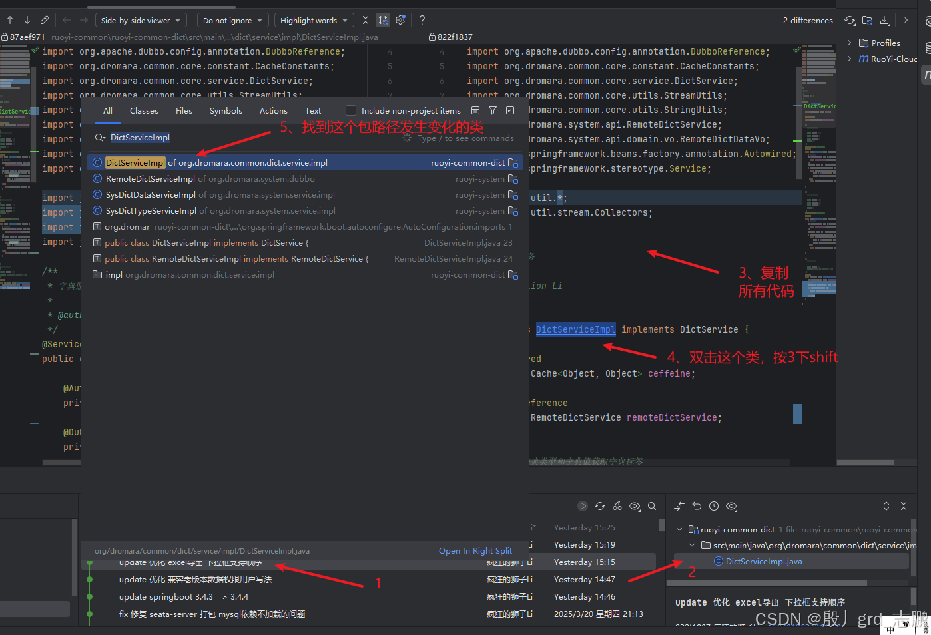Viewport: 931px width, 635px height.
Task: Click generate sources and update folders icon
Action: click(x=867, y=21)
